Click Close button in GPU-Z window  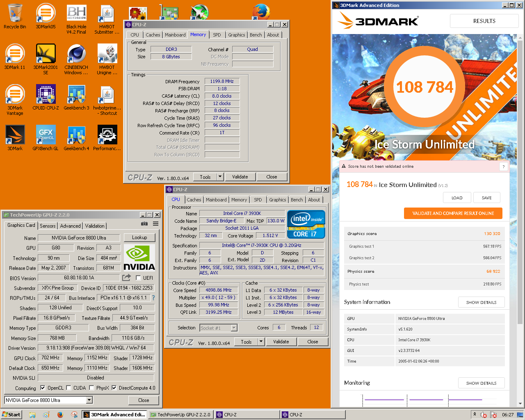pyautogui.click(x=144, y=400)
